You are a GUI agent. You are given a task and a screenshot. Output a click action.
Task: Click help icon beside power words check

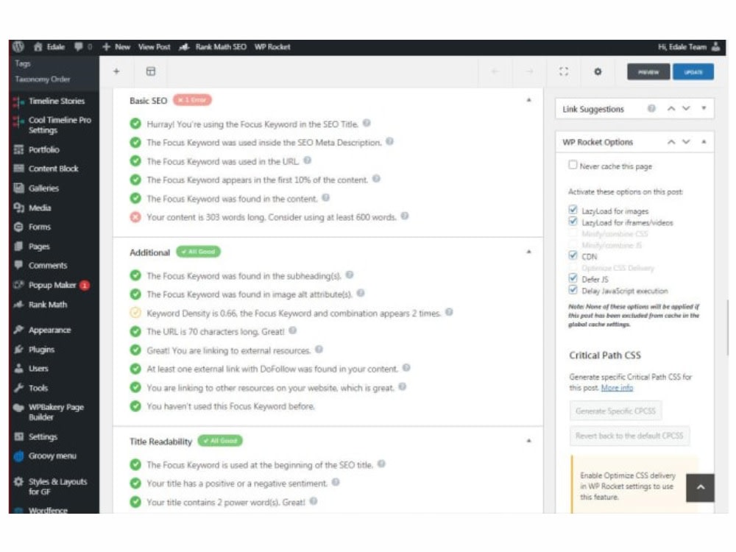[x=314, y=501]
